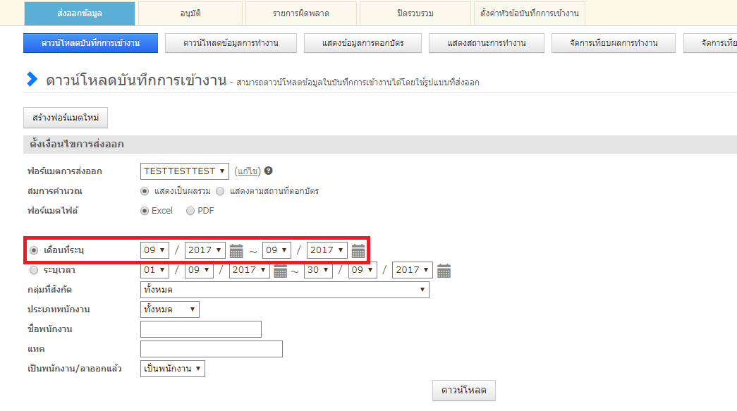Open calendar for start month field

236,251
